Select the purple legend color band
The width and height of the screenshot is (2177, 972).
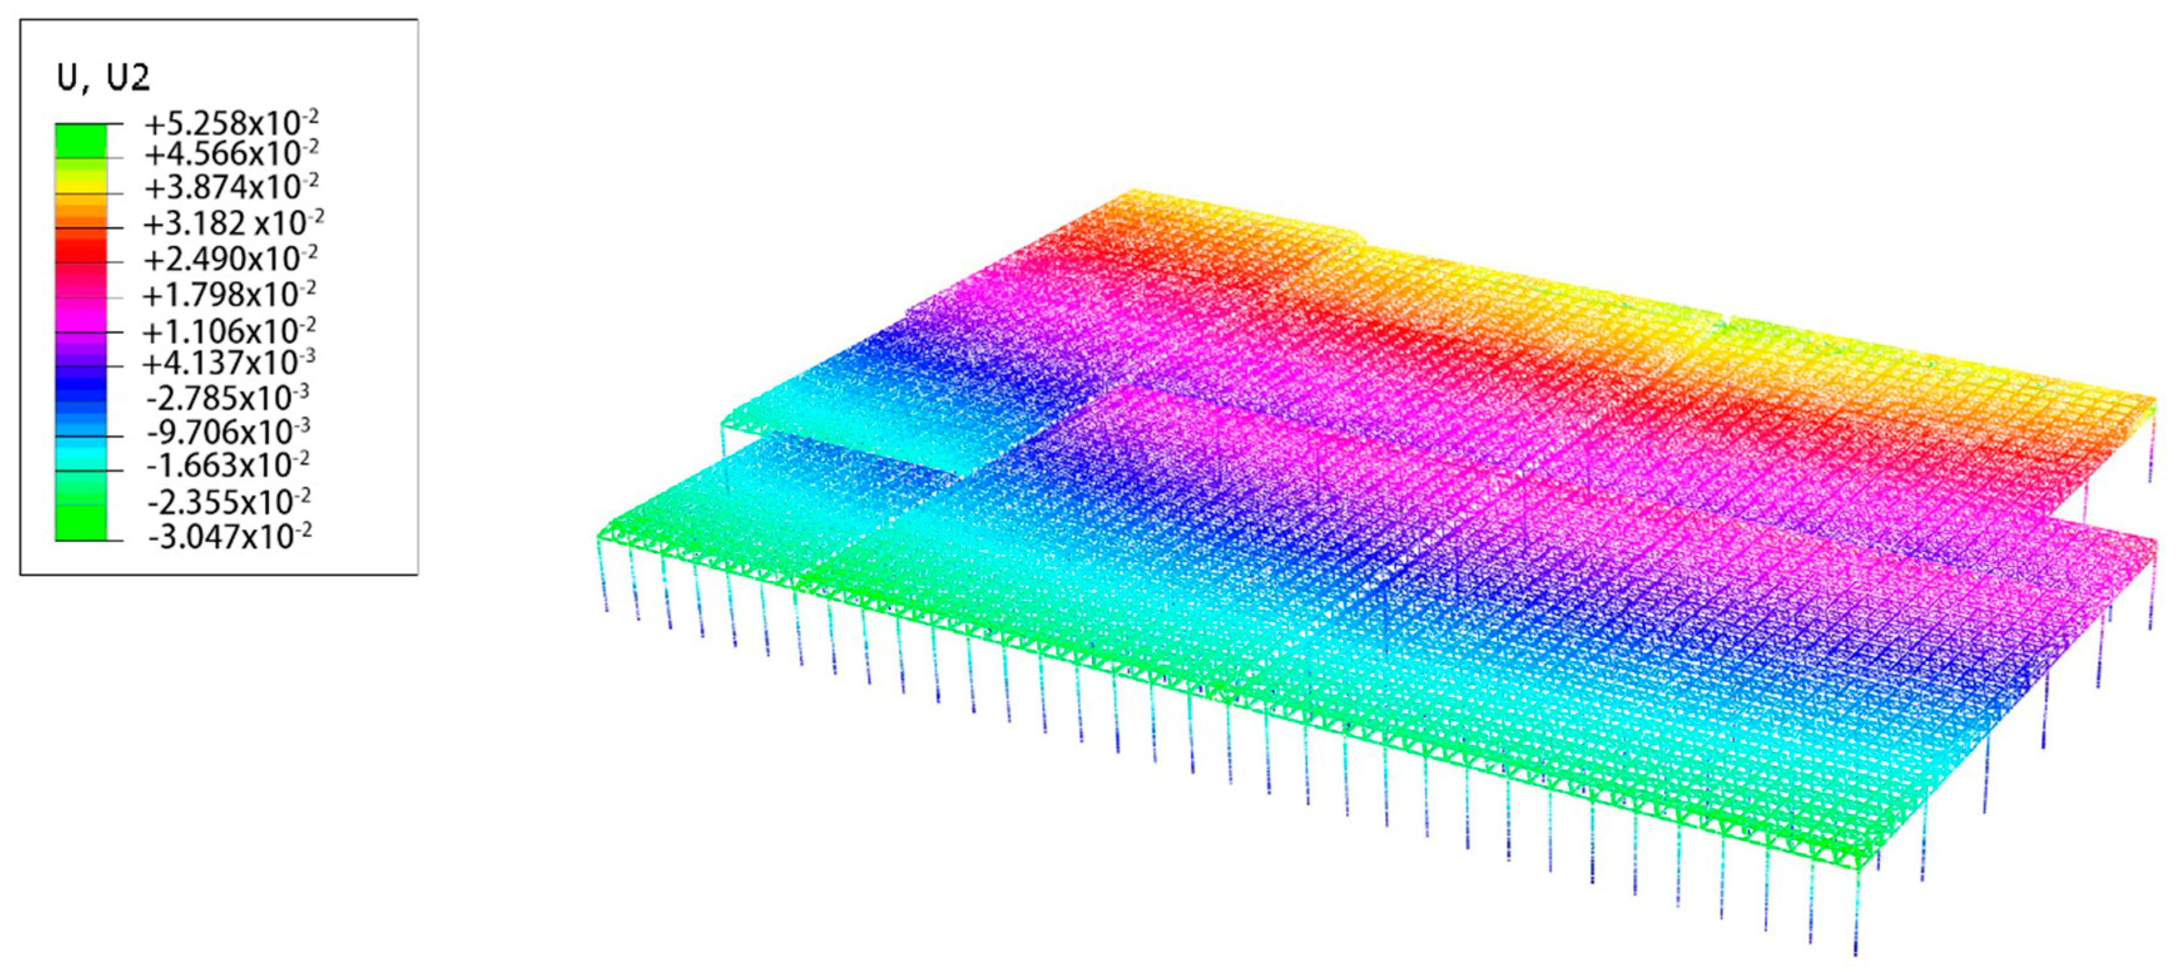pos(81,349)
